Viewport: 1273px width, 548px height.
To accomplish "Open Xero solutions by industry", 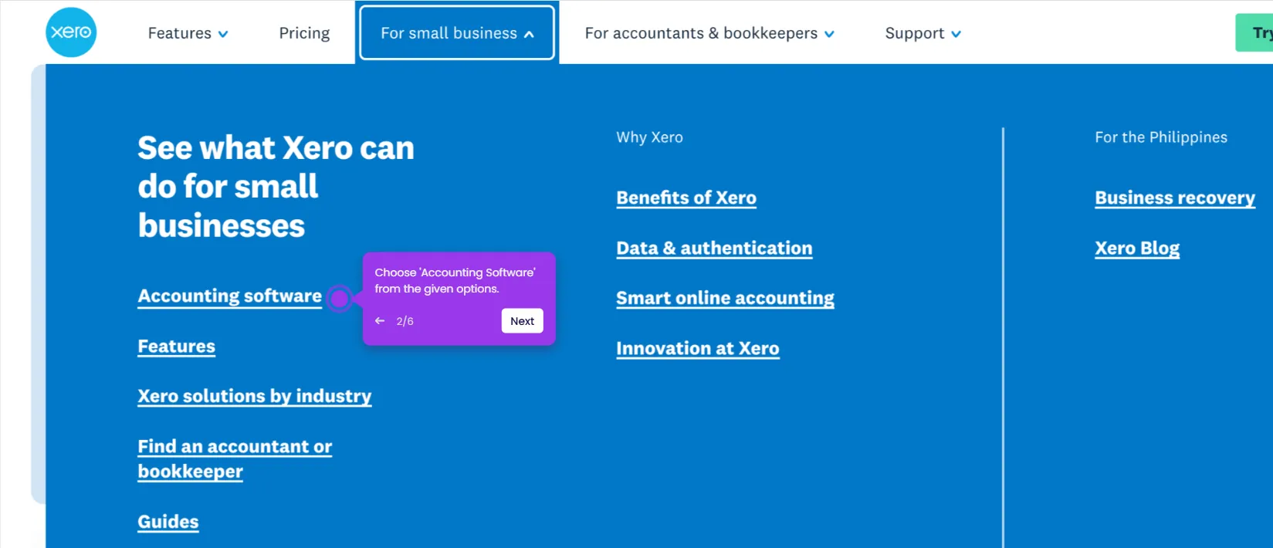I will click(x=255, y=397).
